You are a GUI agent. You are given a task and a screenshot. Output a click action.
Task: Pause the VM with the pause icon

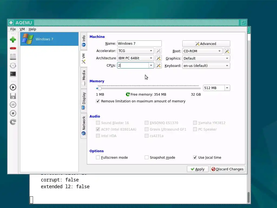point(13,105)
